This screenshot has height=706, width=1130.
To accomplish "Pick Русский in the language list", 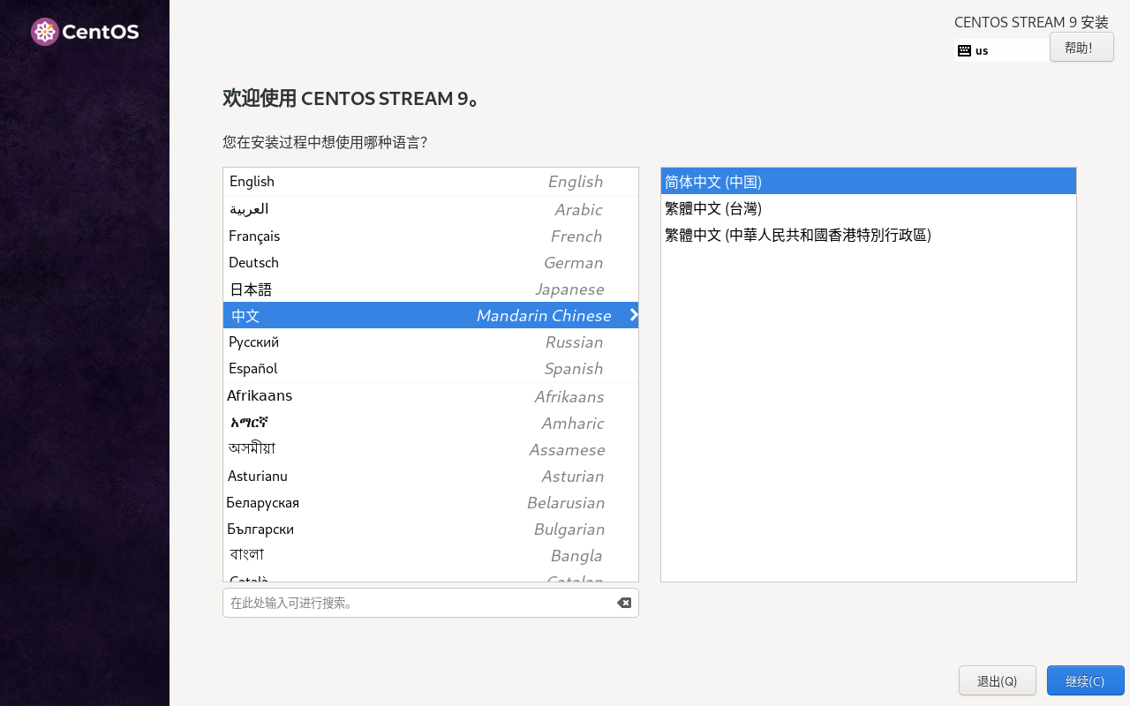I will [x=431, y=342].
